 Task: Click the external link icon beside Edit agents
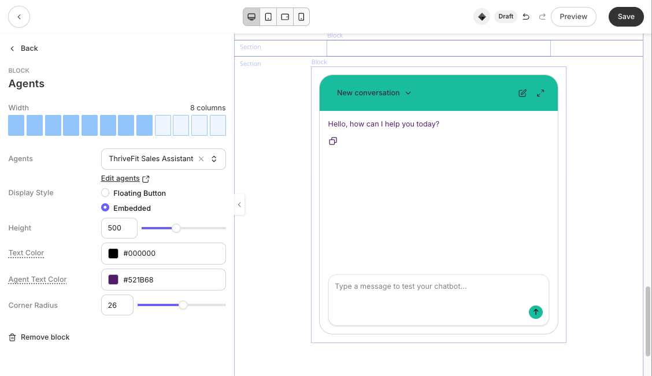(146, 178)
